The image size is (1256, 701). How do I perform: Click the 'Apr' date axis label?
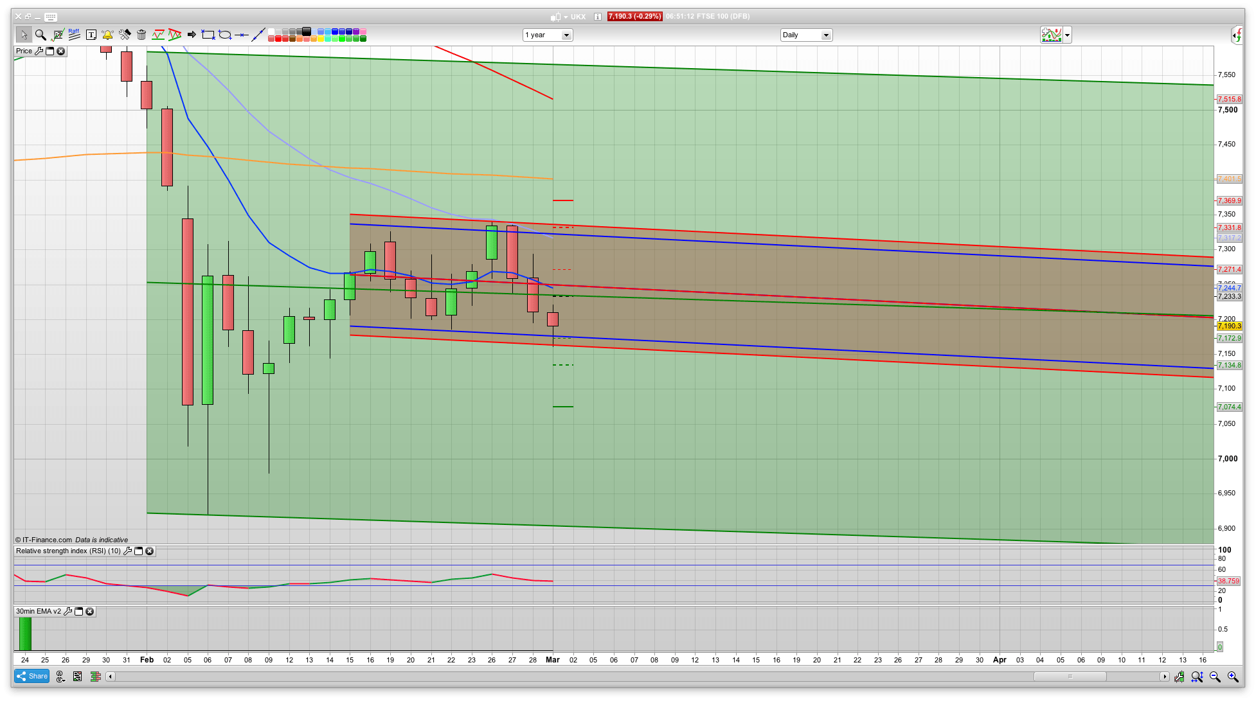[1000, 660]
